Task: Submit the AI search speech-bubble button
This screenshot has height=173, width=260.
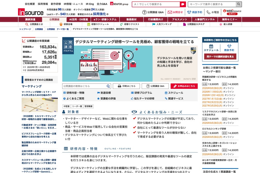Action: click(x=183, y=4)
